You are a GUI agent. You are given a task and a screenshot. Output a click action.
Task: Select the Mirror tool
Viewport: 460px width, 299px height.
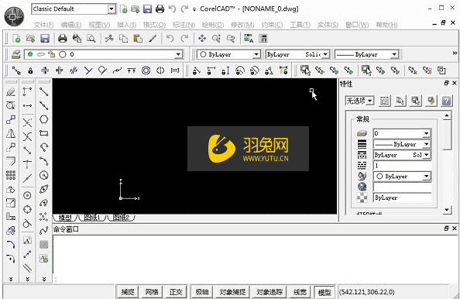[11, 133]
